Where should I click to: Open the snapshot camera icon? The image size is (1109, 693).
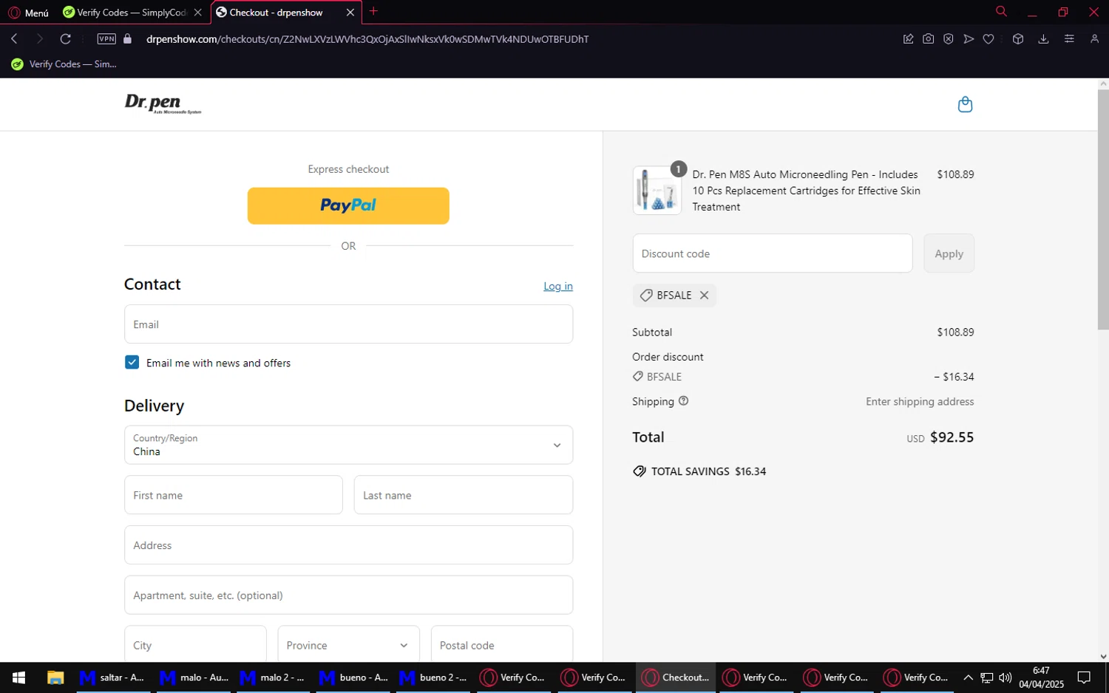928,38
